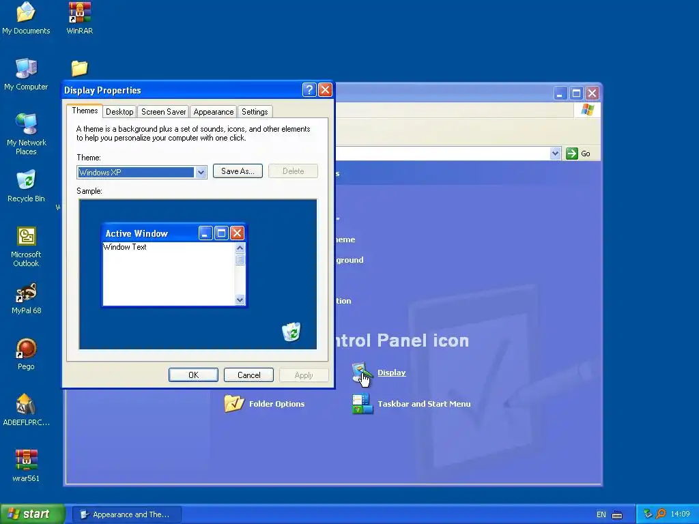The image size is (699, 524).
Task: Click the magnifier tray icon
Action: pyautogui.click(x=661, y=514)
